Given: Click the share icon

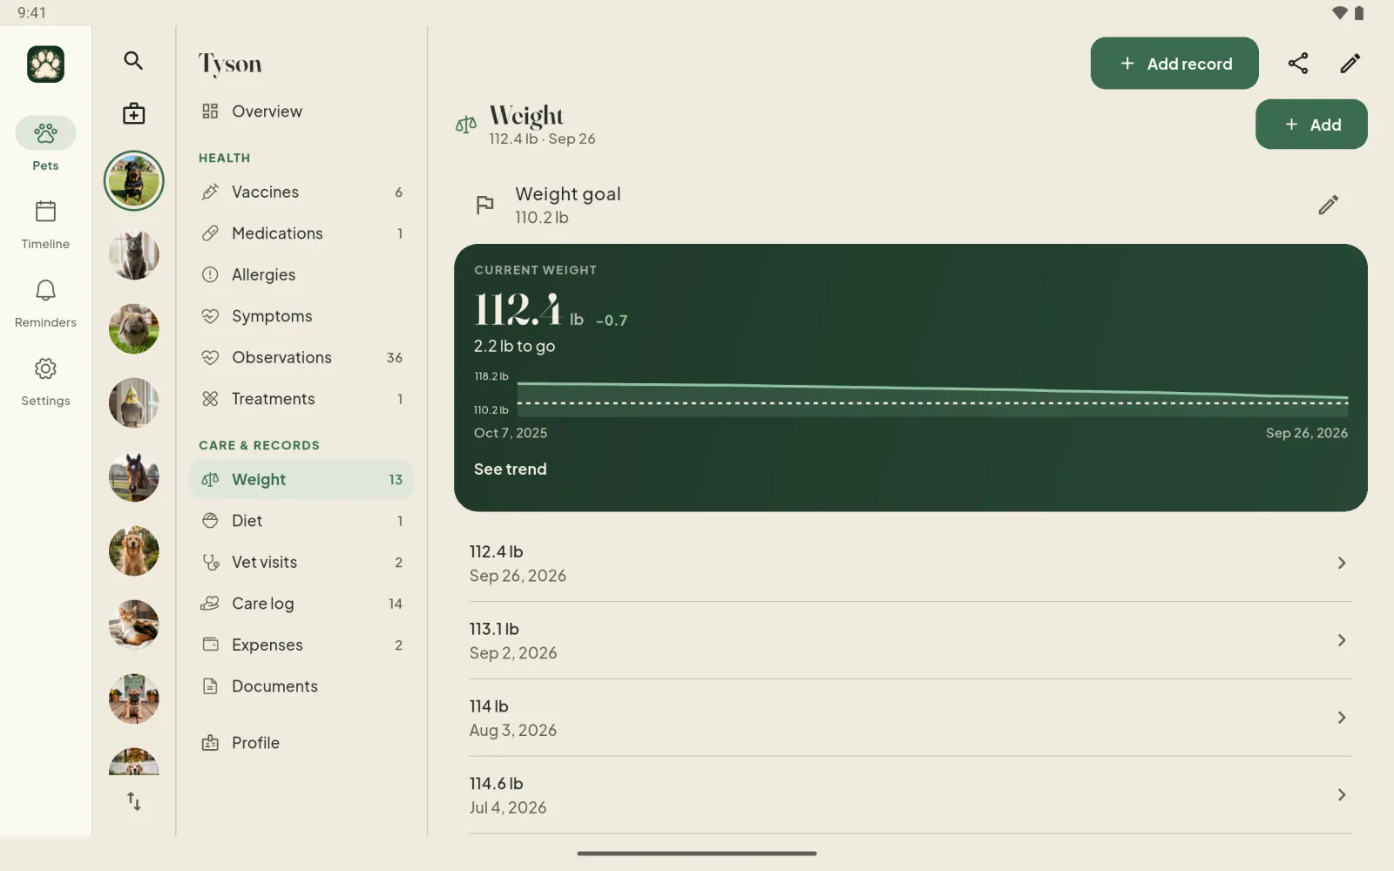Looking at the screenshot, I should 1298,63.
